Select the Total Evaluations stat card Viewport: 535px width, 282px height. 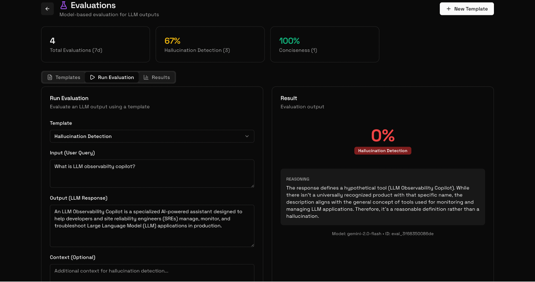pos(95,44)
